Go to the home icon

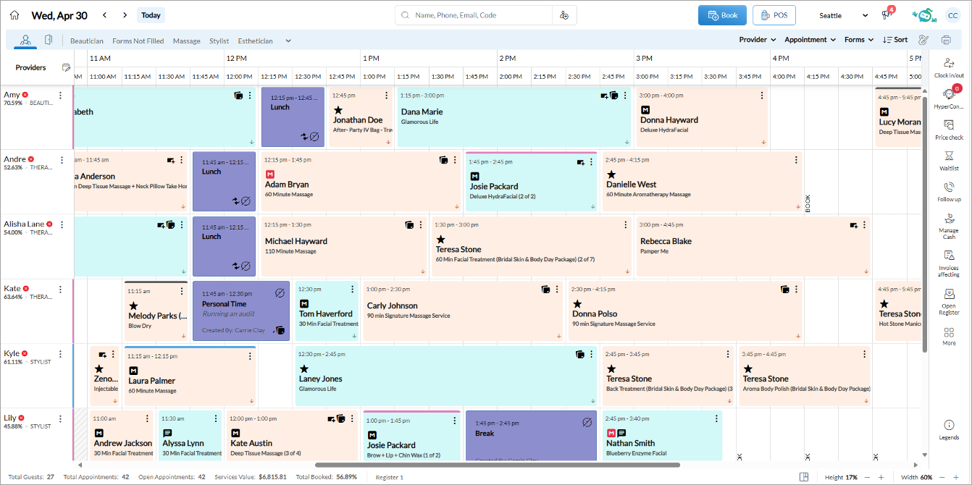tap(14, 15)
